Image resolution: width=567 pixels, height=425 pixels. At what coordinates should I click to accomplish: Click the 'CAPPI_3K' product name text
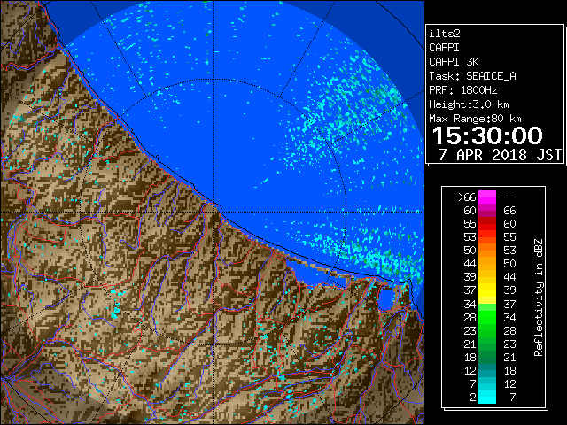point(454,62)
